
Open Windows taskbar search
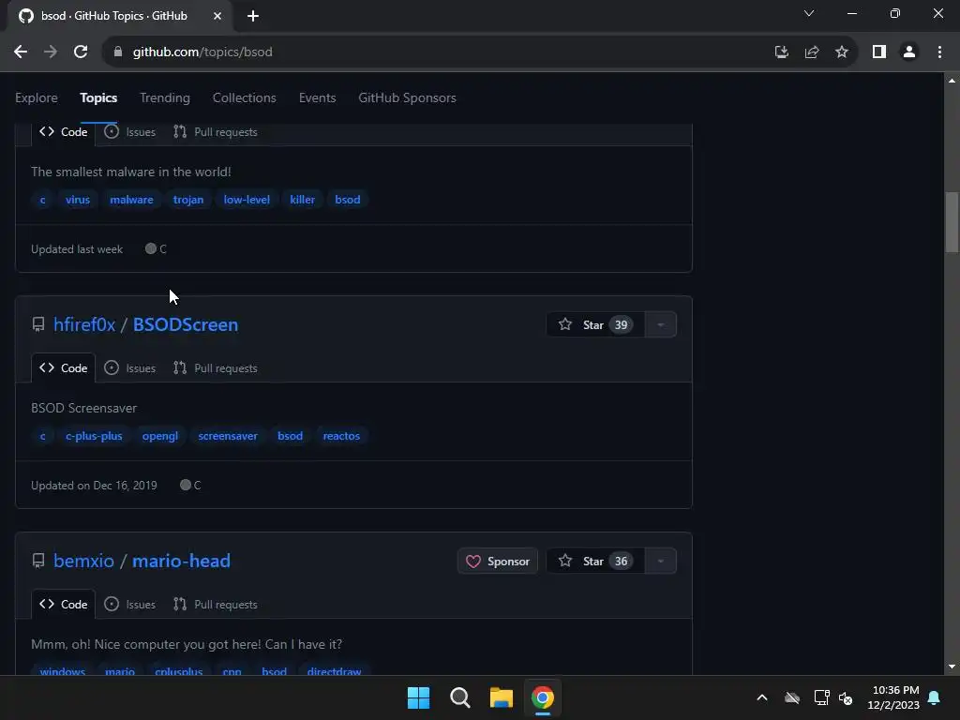[x=459, y=697]
